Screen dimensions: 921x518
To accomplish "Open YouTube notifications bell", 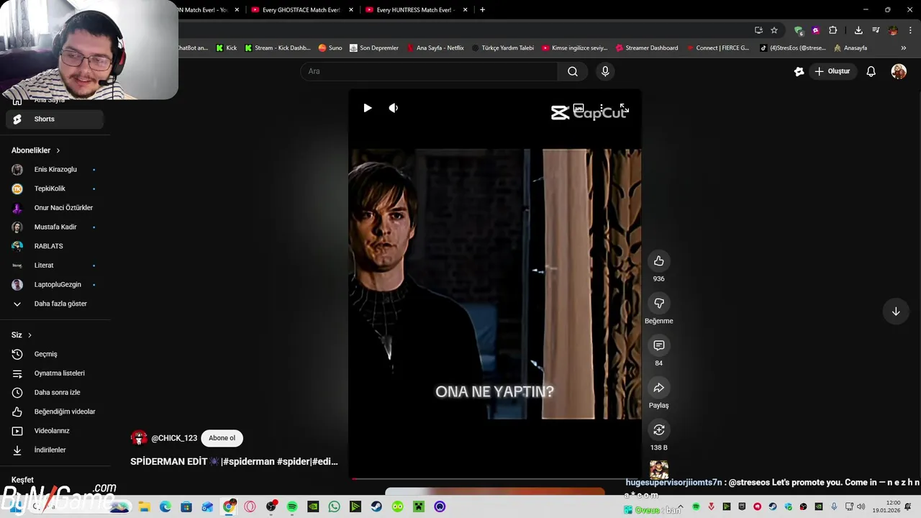I will 871,71.
